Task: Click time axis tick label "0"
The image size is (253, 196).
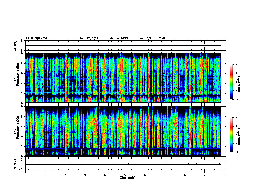Action: click(25, 175)
